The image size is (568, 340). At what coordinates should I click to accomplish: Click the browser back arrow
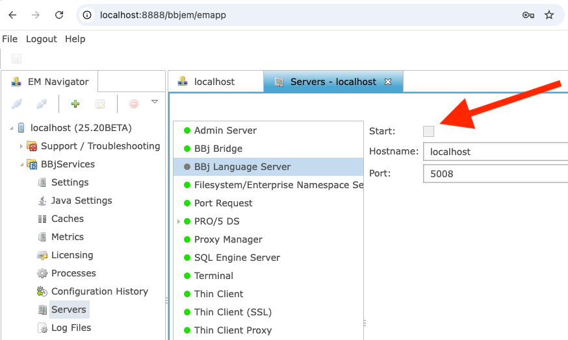pos(13,15)
